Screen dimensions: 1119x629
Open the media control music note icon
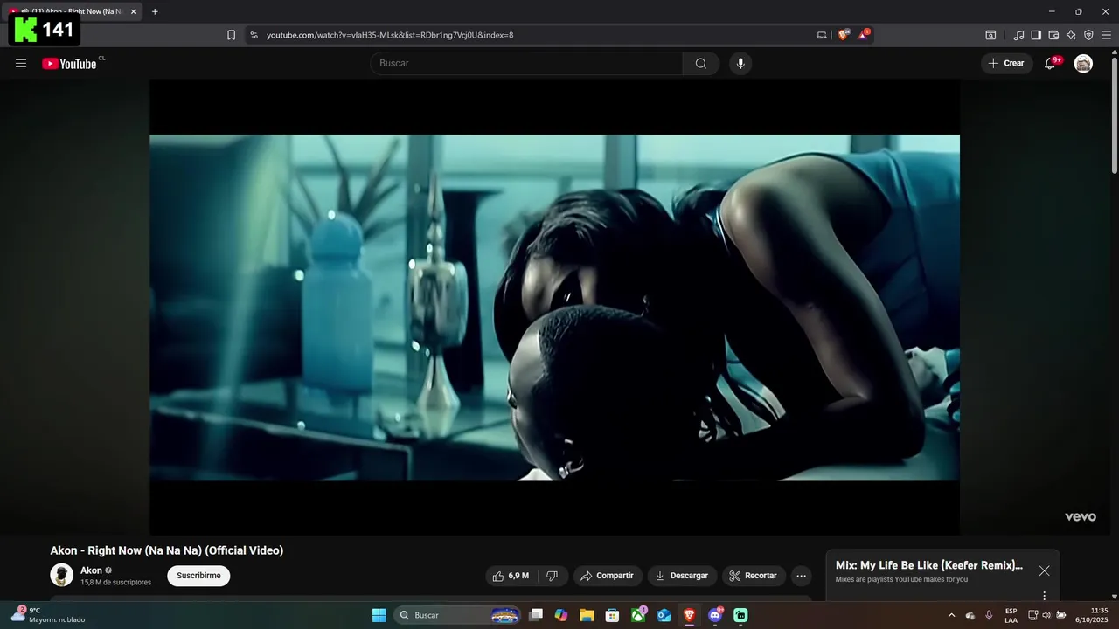point(1018,35)
